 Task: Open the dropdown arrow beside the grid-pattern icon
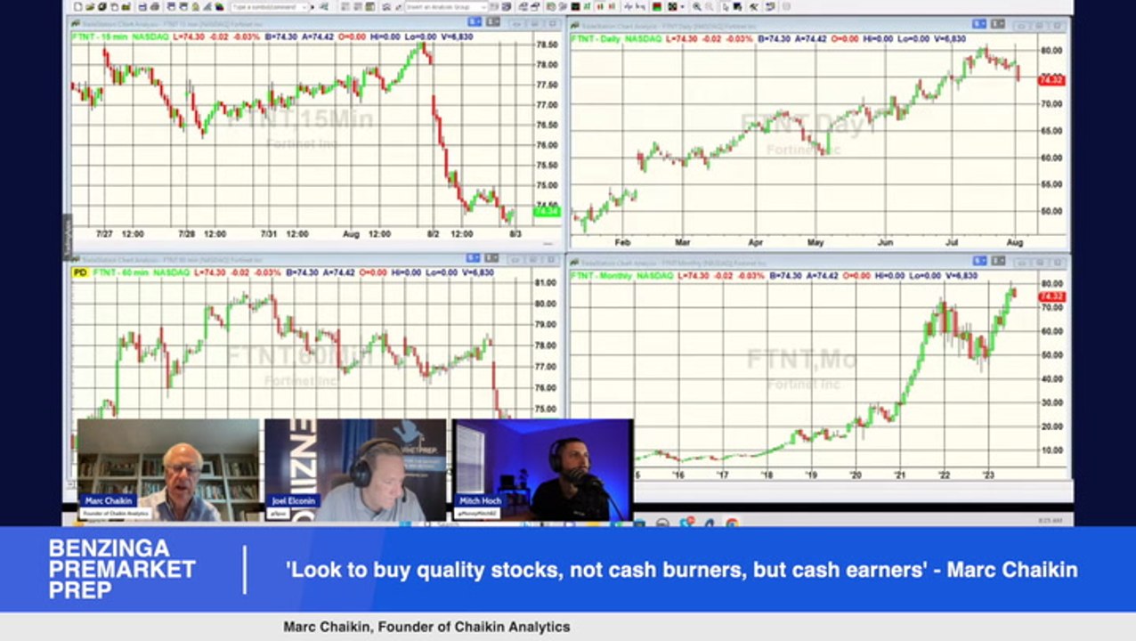[x=682, y=6]
